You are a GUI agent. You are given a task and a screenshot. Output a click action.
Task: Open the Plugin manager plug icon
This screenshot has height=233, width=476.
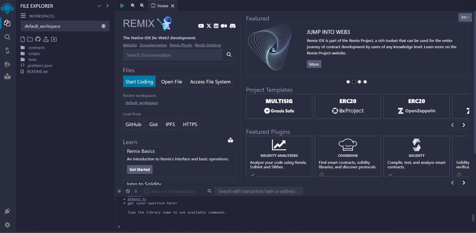click(x=7, y=211)
